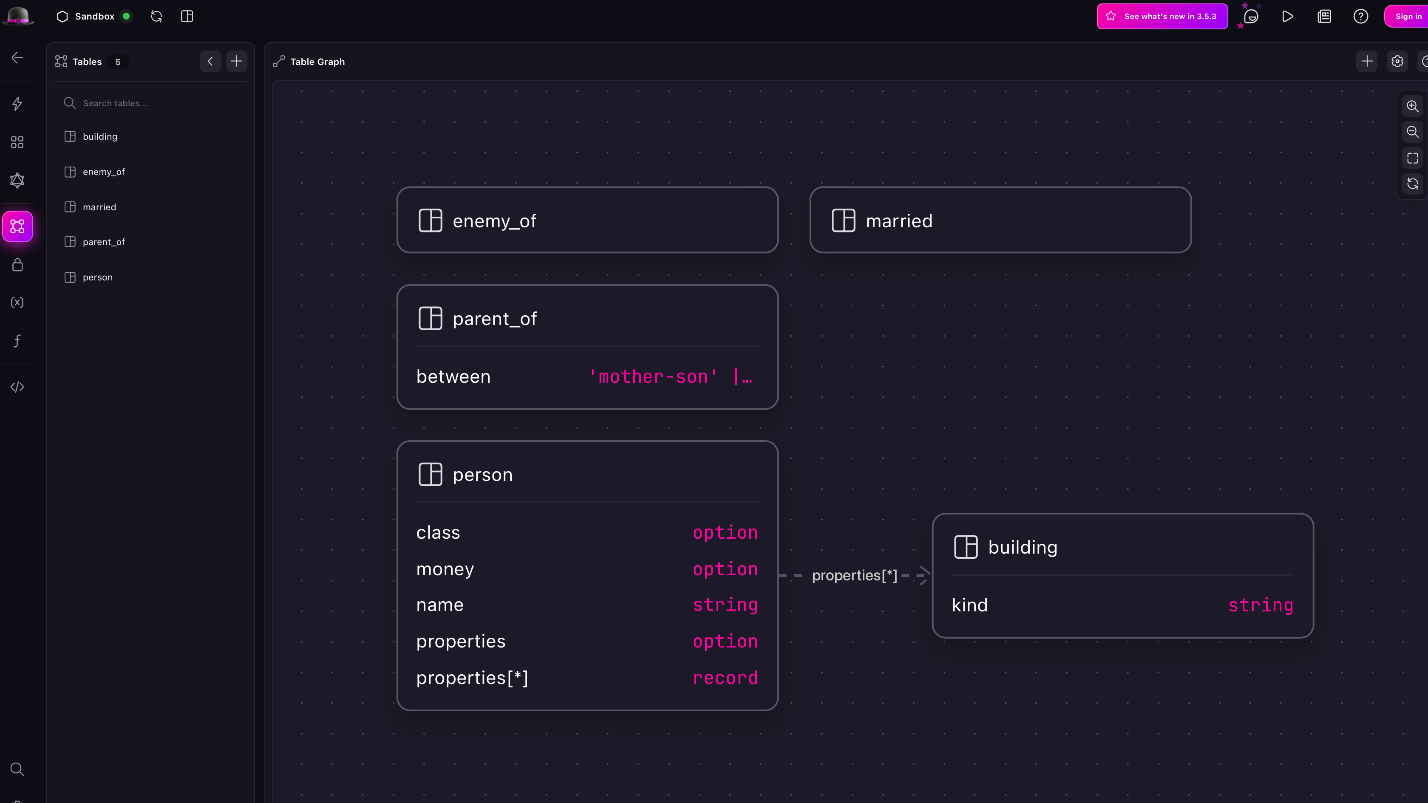Viewport: 1428px width, 803px height.
Task: Create a new table with plus button
Action: pyautogui.click(x=237, y=62)
